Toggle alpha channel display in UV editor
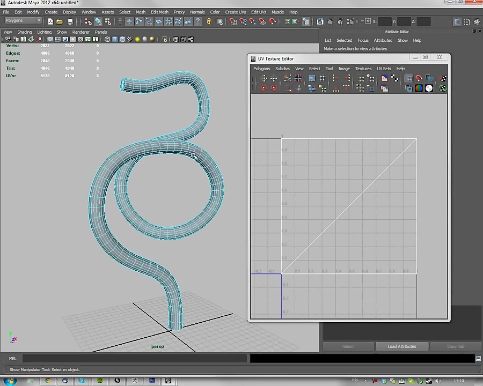 [x=429, y=88]
